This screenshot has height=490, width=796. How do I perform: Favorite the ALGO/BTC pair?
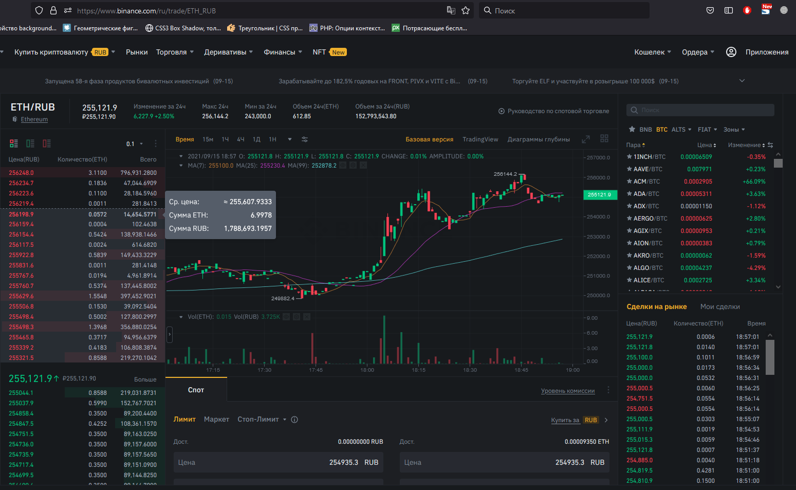tap(630, 268)
